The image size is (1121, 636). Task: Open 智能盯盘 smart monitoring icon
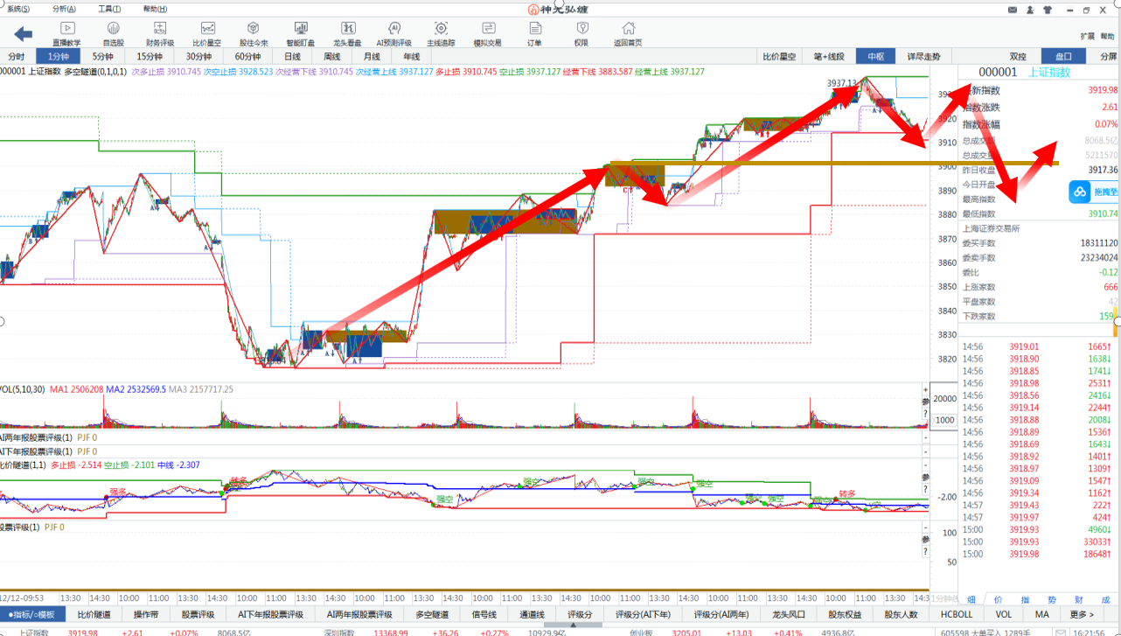click(301, 33)
